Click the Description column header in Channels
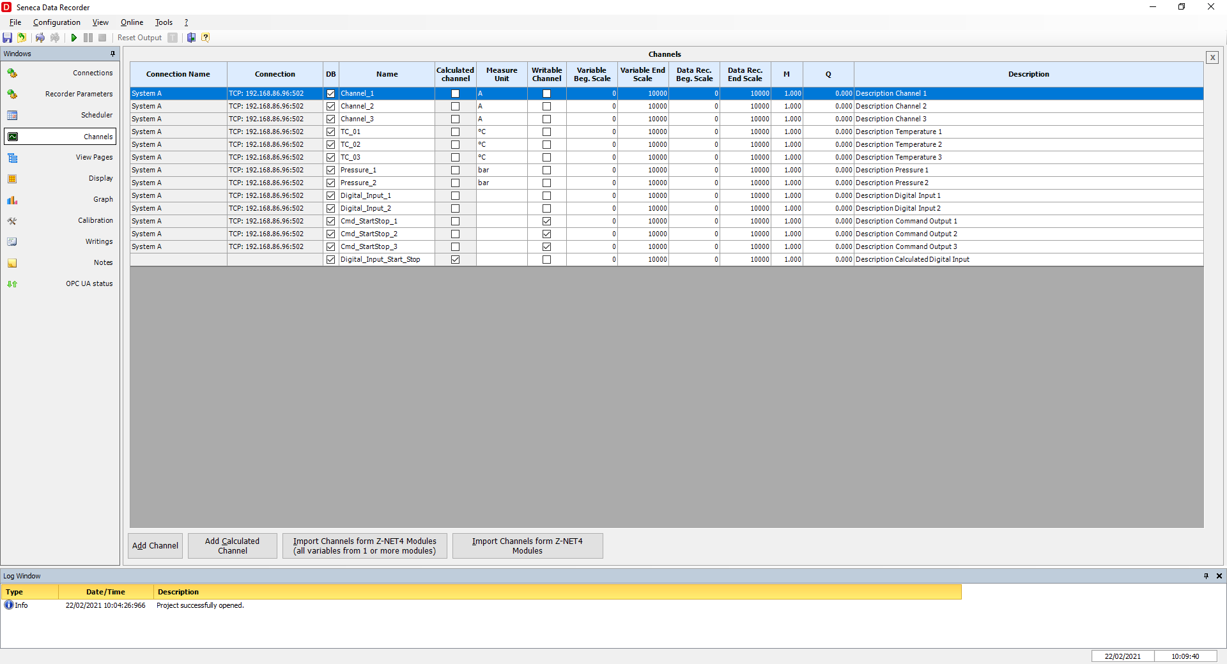This screenshot has width=1227, height=664. 1029,75
